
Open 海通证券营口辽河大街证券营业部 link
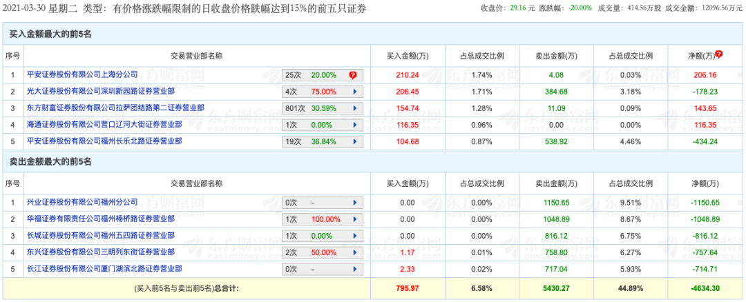[x=104, y=124]
